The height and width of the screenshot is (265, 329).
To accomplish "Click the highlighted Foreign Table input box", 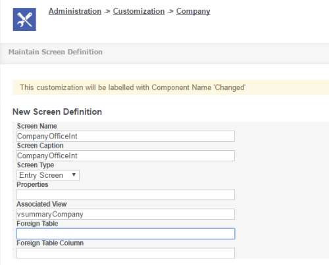I will pos(126,234).
